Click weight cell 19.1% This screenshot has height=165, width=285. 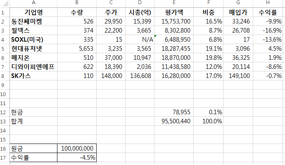tap(209, 49)
